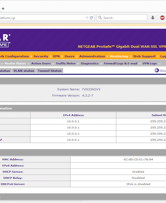The height and width of the screenshot is (203, 166).
Task: Click firmware version value 4.3.2-7
Action: click(87, 95)
